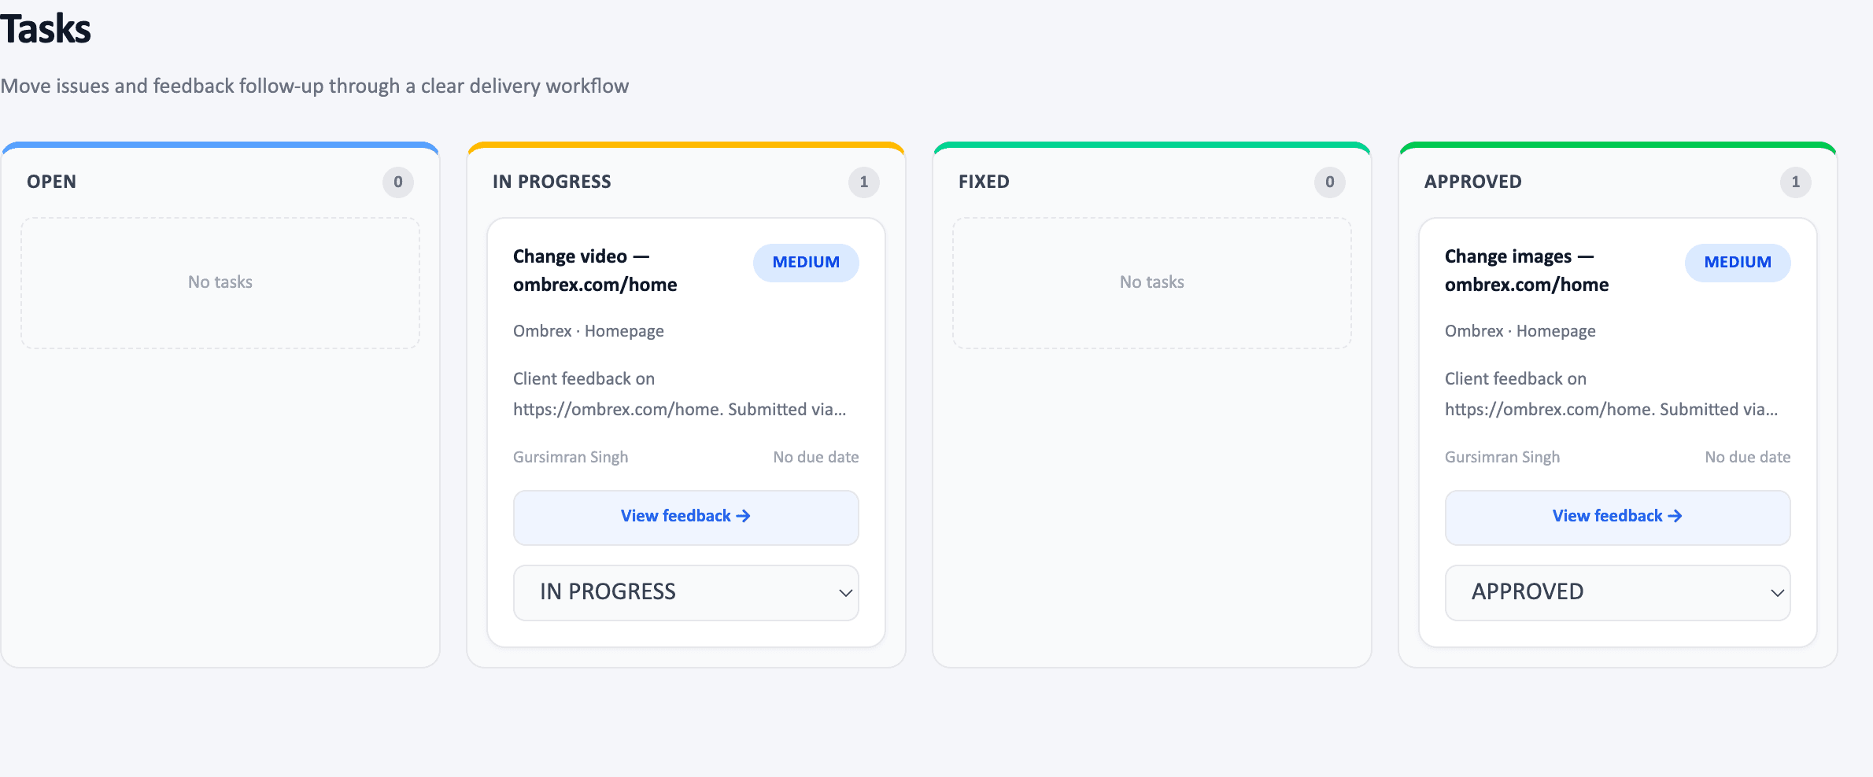Open the APPROVED status dropdown
Viewport: 1873px width, 777px height.
1617,592
